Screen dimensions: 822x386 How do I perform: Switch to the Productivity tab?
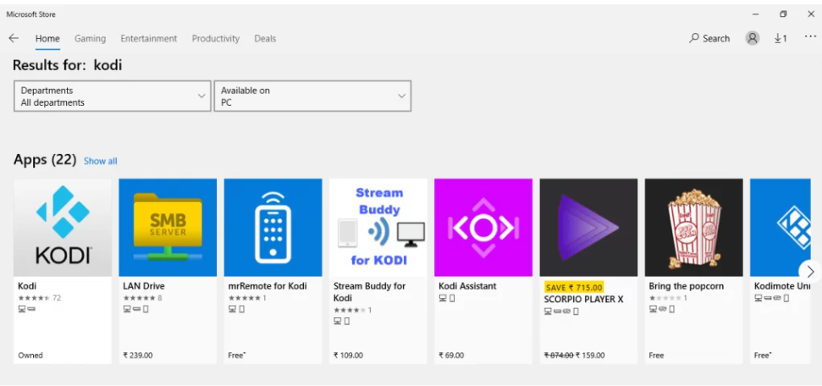tap(216, 38)
